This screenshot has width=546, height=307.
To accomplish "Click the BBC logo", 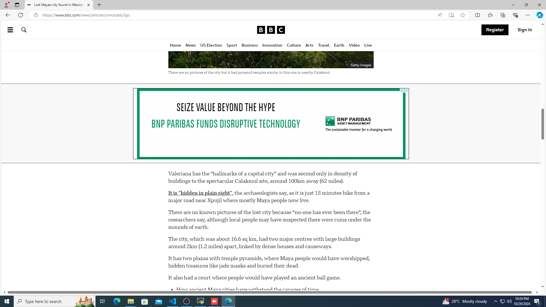I will (x=270, y=30).
